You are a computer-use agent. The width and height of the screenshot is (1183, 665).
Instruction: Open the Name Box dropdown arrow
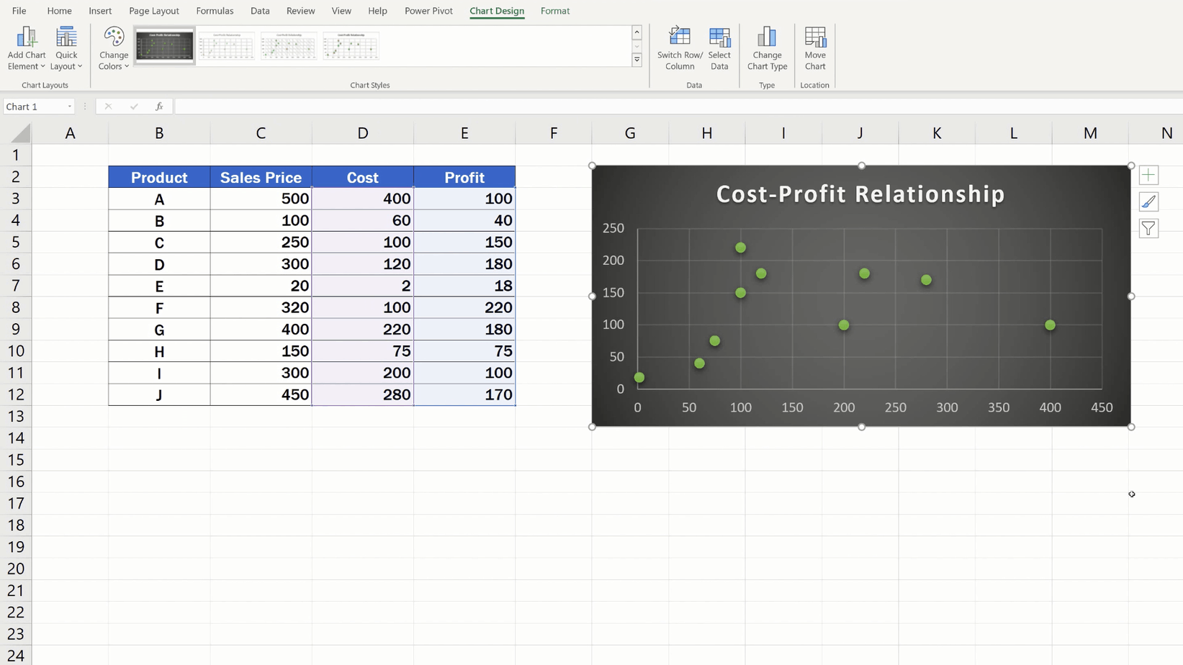click(70, 107)
